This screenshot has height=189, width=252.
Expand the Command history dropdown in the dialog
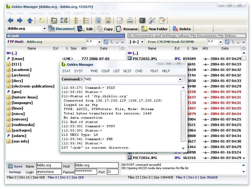[180, 79]
